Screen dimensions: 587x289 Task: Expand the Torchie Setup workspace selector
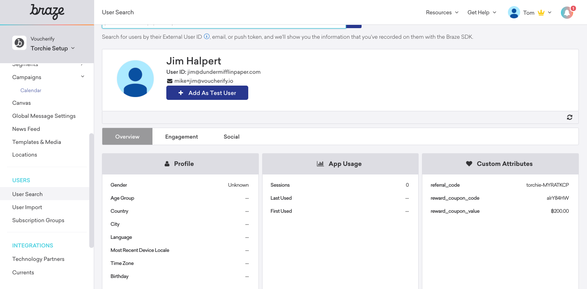point(53,48)
